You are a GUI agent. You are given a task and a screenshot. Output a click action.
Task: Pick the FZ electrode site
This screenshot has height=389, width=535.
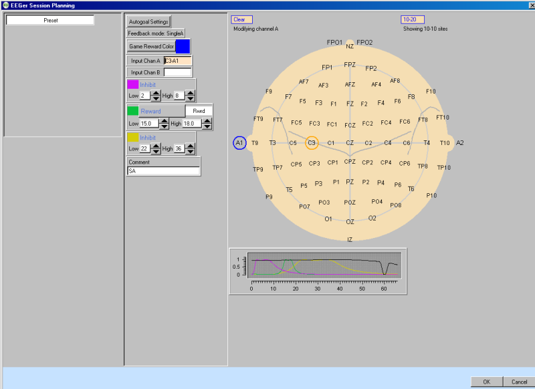click(350, 104)
